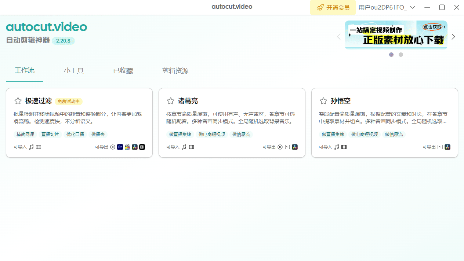Click the Premiere Pro export icon on 极速过滤
The width and height of the screenshot is (464, 261).
click(120, 147)
